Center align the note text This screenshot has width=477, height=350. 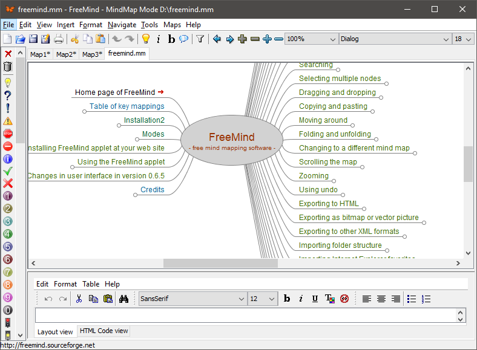[x=381, y=299]
